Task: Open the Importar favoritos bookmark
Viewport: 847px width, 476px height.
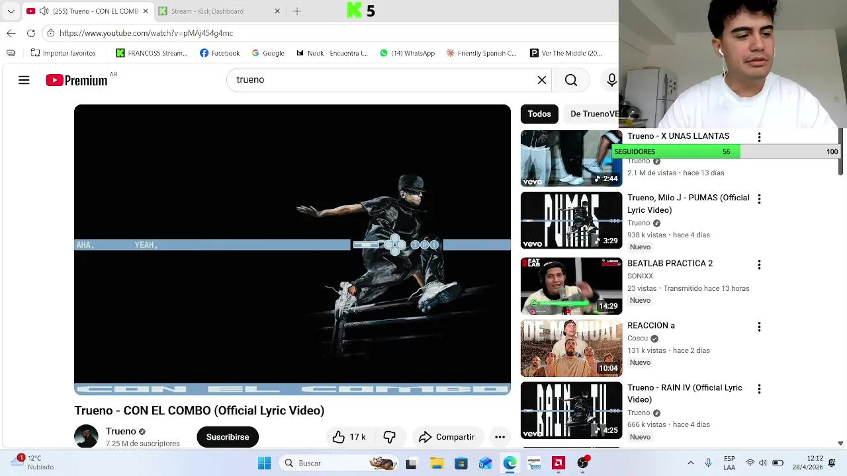Action: click(63, 53)
